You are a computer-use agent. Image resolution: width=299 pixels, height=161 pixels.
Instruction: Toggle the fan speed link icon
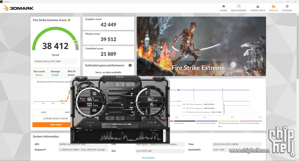[121, 112]
